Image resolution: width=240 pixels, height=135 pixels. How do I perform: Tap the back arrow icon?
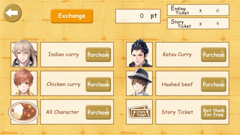click(x=12, y=13)
